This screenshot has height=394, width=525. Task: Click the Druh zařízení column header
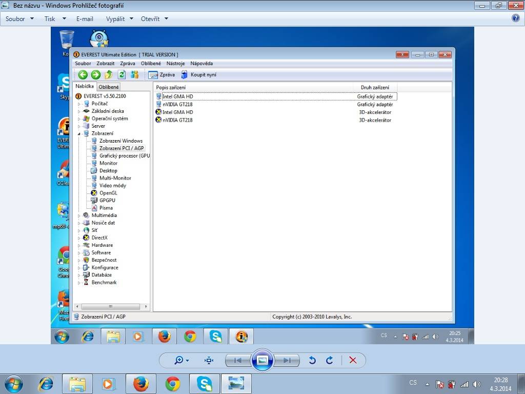click(375, 87)
